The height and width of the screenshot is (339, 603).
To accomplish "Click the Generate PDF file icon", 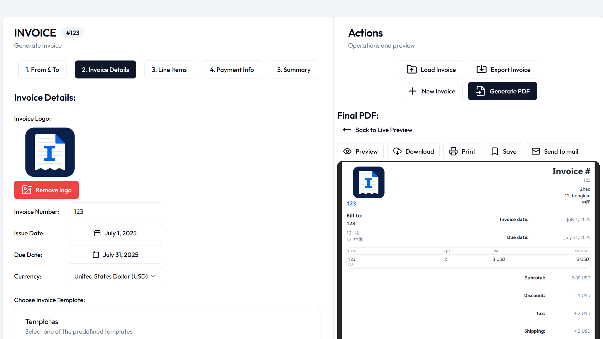I will [x=480, y=91].
